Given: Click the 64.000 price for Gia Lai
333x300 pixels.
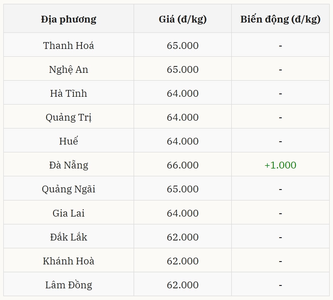Looking at the screenshot, I should [183, 213].
